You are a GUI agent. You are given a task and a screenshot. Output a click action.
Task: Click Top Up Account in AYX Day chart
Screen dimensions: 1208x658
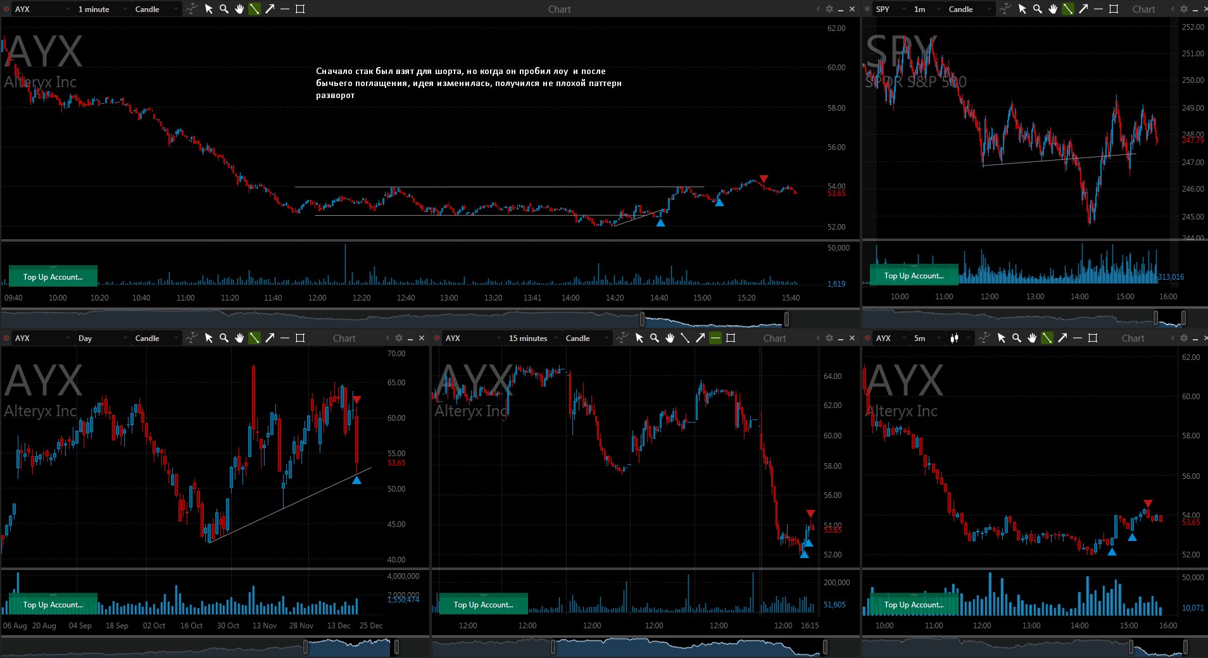[53, 604]
